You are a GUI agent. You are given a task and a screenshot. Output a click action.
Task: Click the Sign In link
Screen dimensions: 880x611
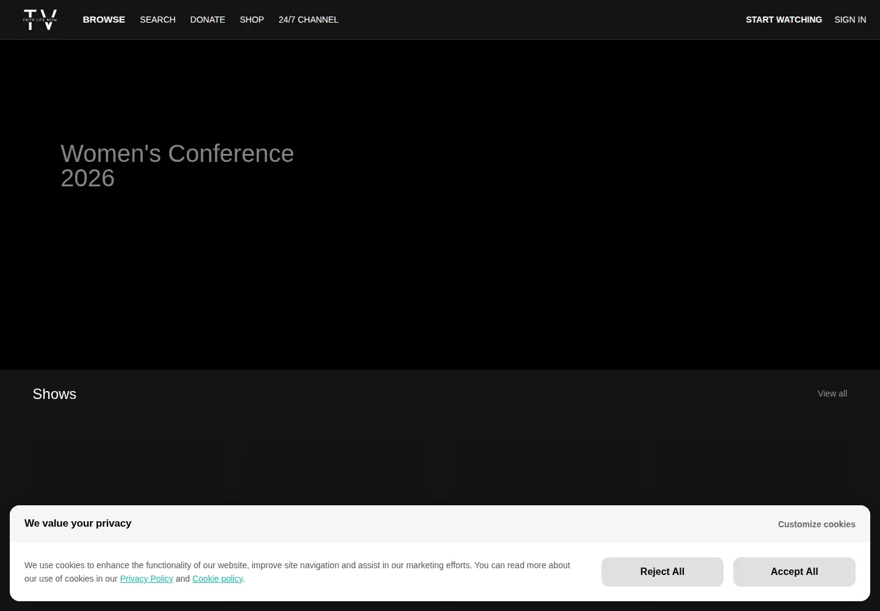coord(850,20)
